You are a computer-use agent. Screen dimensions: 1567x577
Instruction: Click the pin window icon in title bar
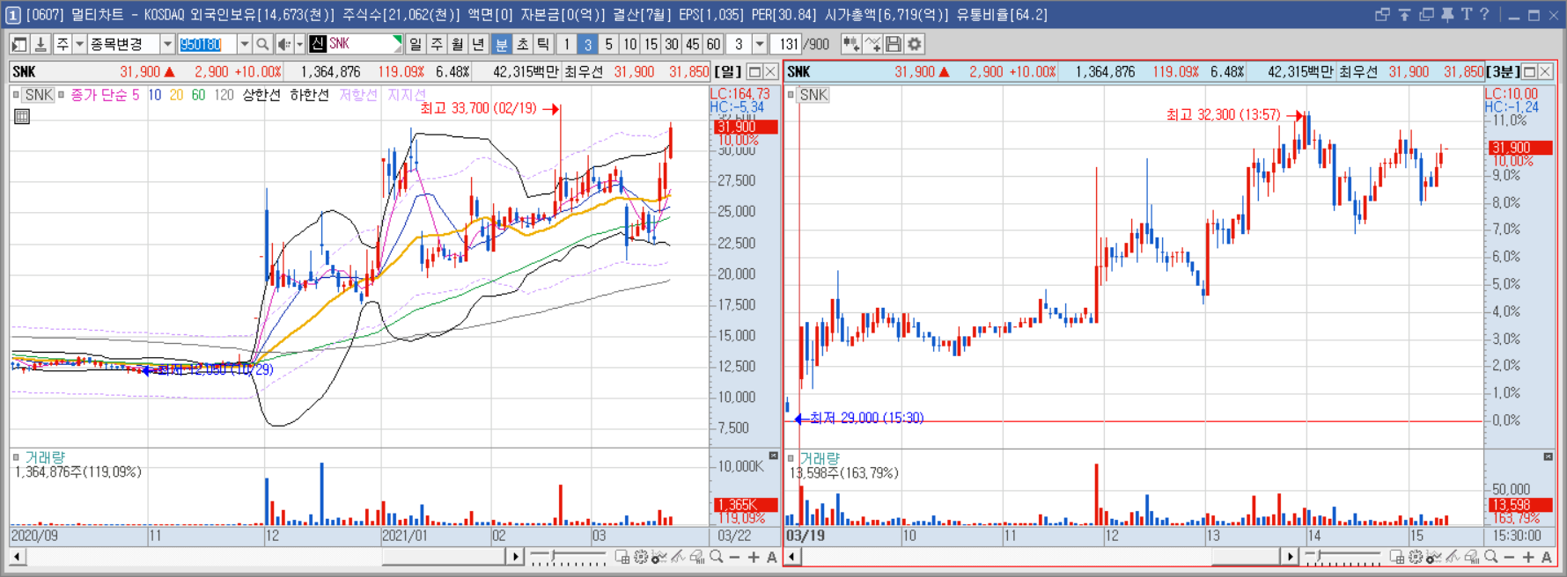pyautogui.click(x=1447, y=15)
